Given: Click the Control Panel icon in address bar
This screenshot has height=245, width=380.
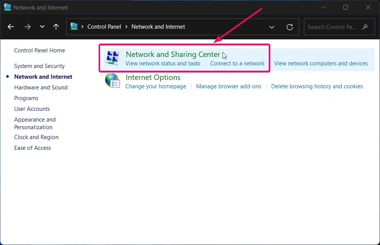Looking at the screenshot, I should tap(74, 26).
